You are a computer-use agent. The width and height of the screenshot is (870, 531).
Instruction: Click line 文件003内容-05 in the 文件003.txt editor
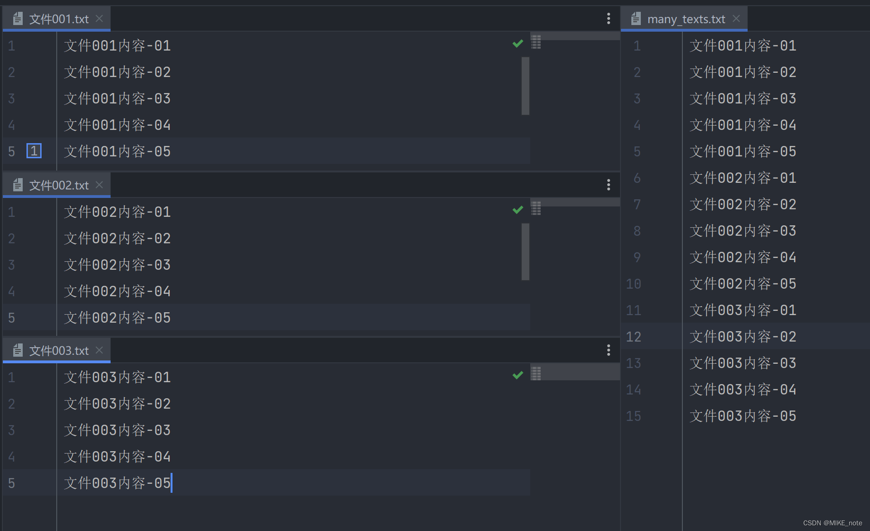117,483
